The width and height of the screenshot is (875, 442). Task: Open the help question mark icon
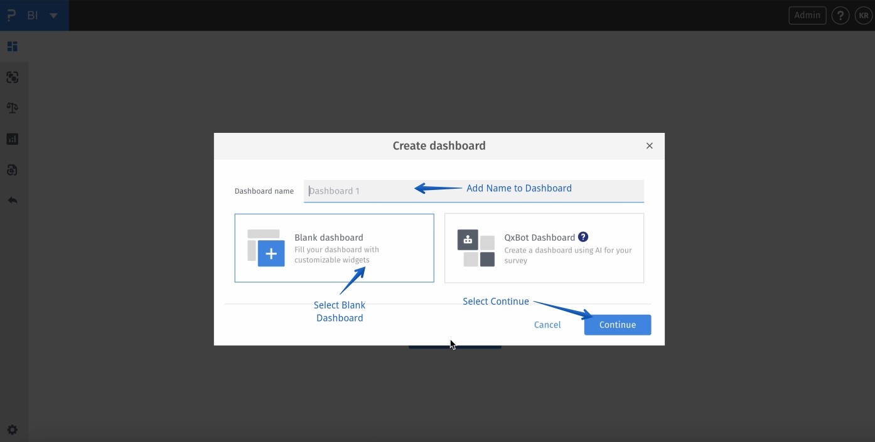point(840,16)
